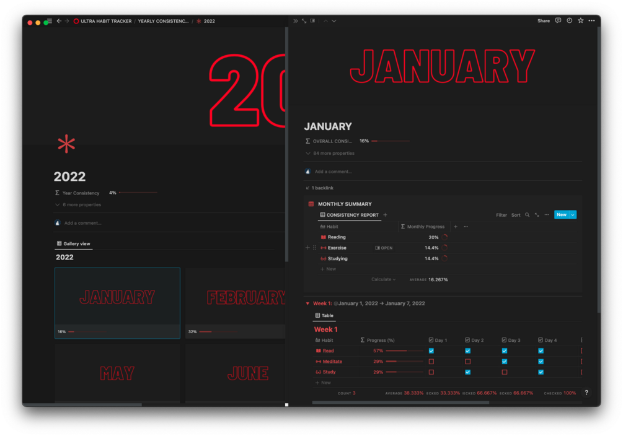Grab the Exercise row drag handle
This screenshot has height=436, width=623.
pyautogui.click(x=314, y=248)
